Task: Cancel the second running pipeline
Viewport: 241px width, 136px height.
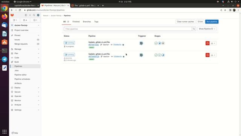Action: 207,55
